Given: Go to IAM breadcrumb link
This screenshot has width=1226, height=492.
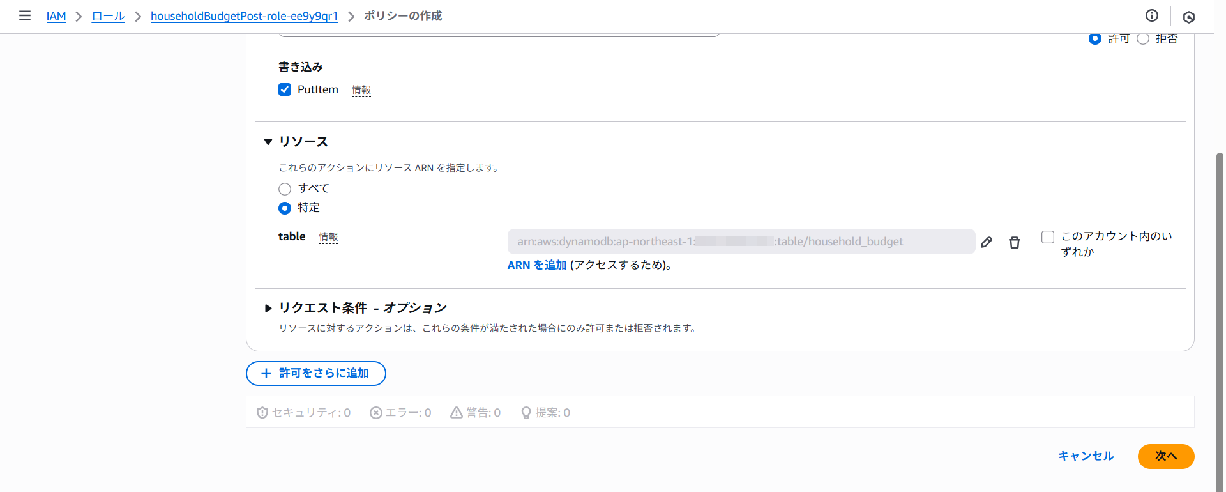Looking at the screenshot, I should (56, 16).
